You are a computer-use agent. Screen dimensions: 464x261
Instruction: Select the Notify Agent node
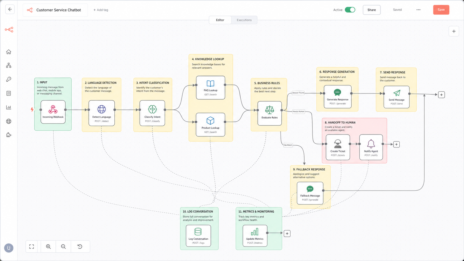pyautogui.click(x=371, y=147)
